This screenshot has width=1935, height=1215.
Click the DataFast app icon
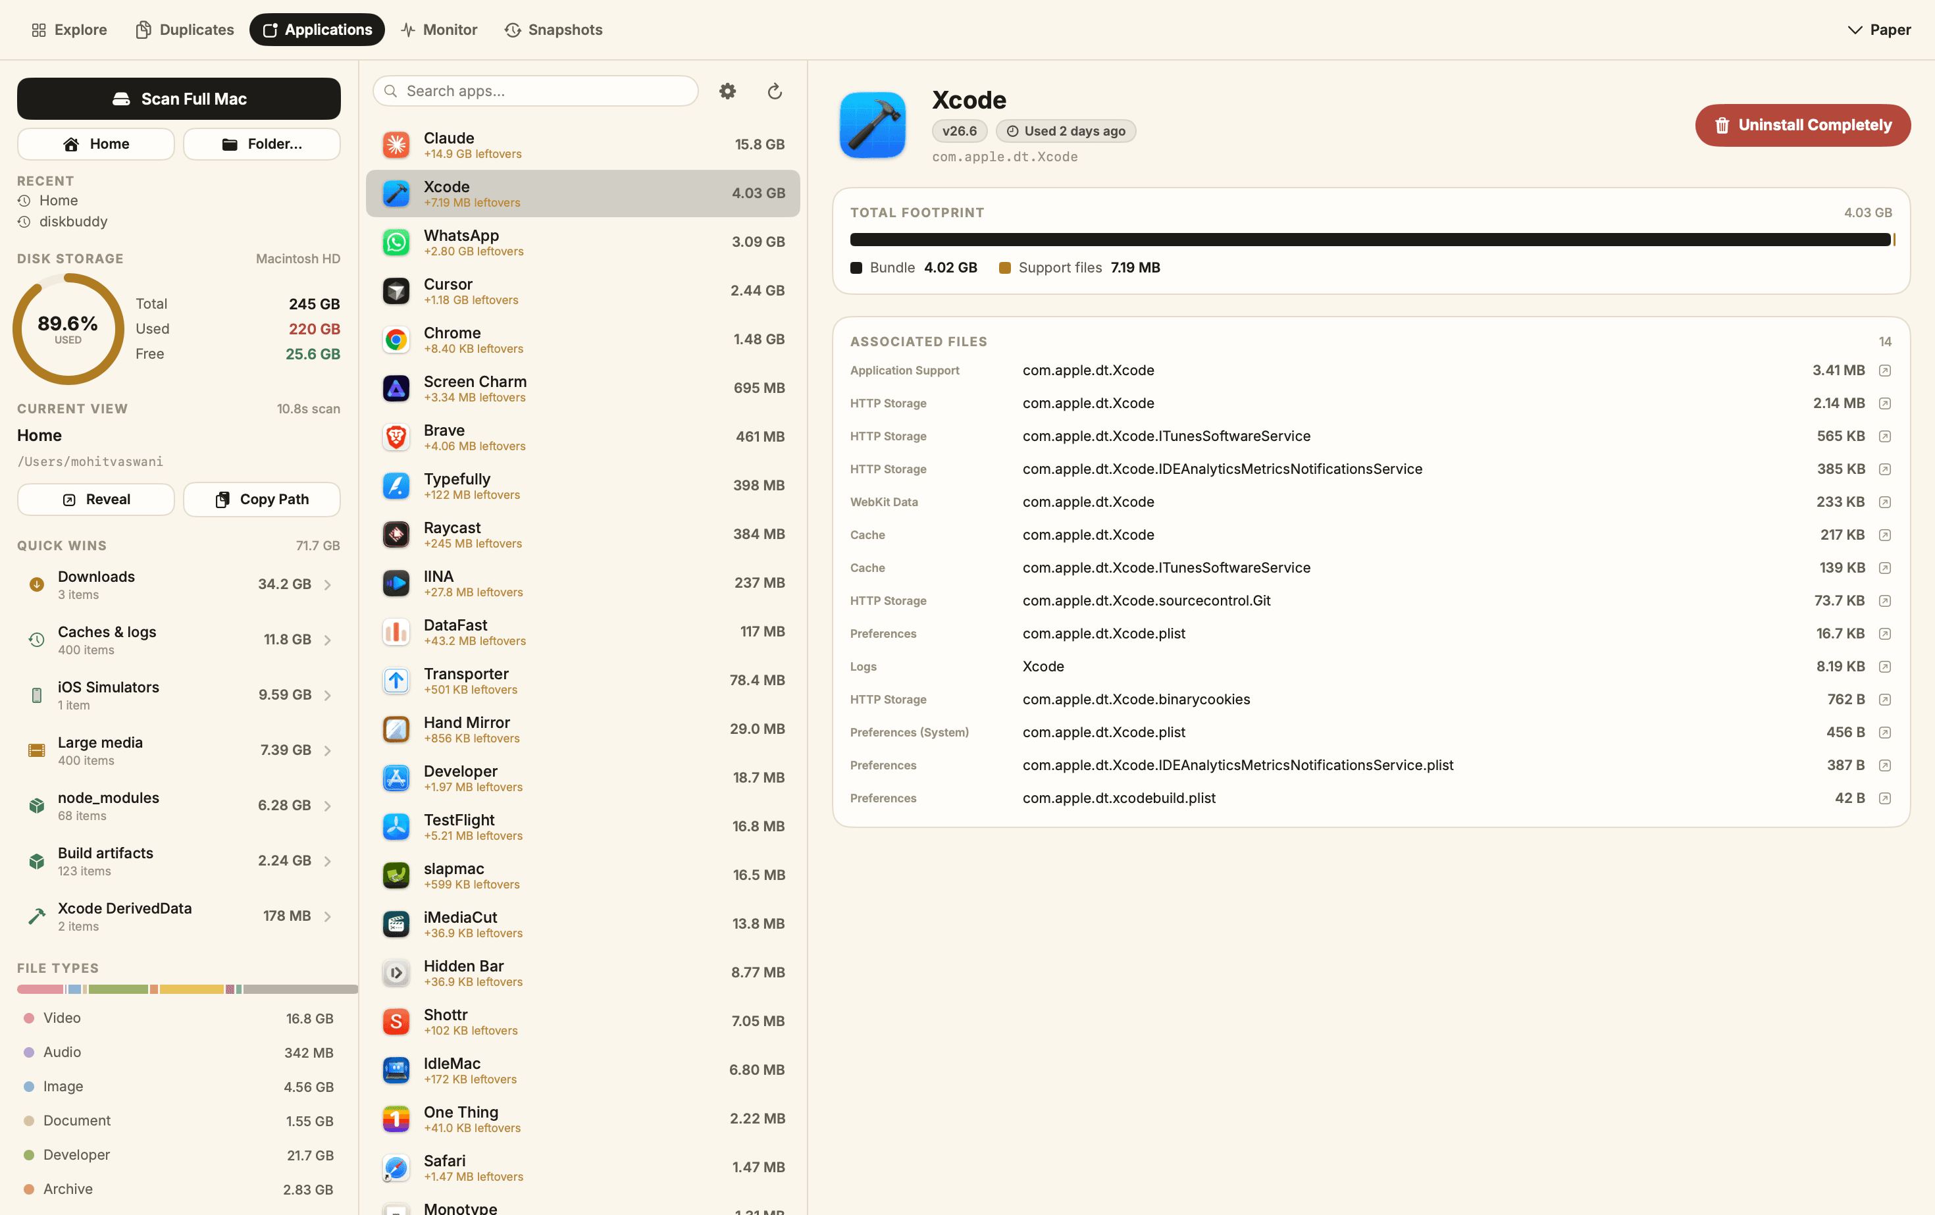[396, 632]
